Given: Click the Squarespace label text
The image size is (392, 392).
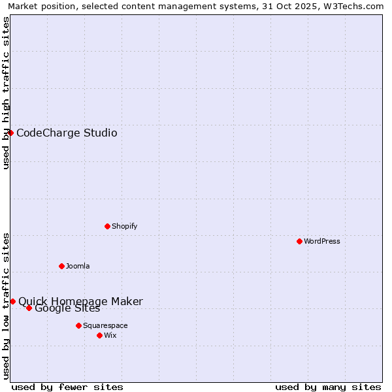Looking at the screenshot, I should pyautogui.click(x=105, y=326).
